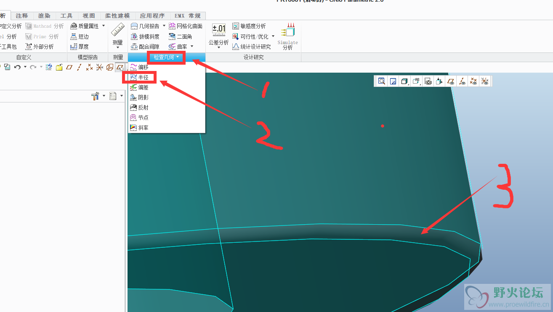Select the 二面角 dihedral angle tool
The height and width of the screenshot is (312, 553).
click(x=180, y=37)
